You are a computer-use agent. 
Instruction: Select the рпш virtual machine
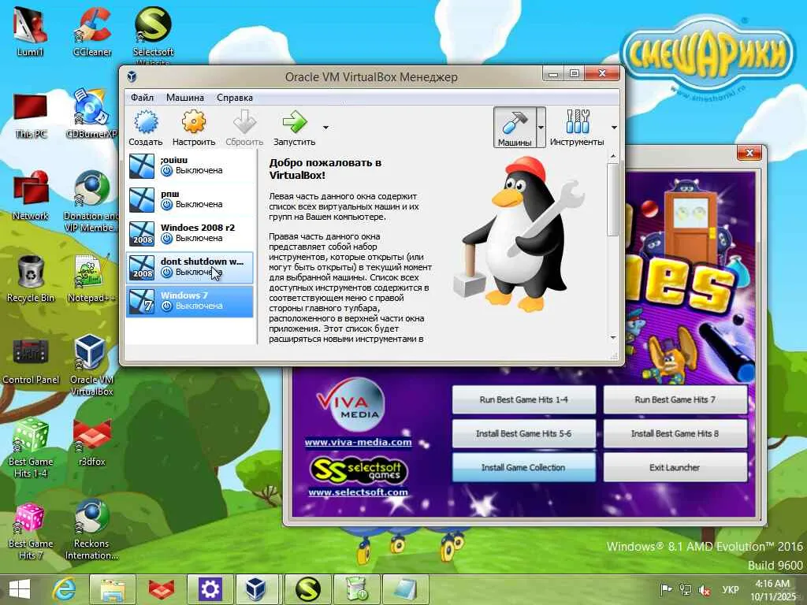pyautogui.click(x=190, y=199)
